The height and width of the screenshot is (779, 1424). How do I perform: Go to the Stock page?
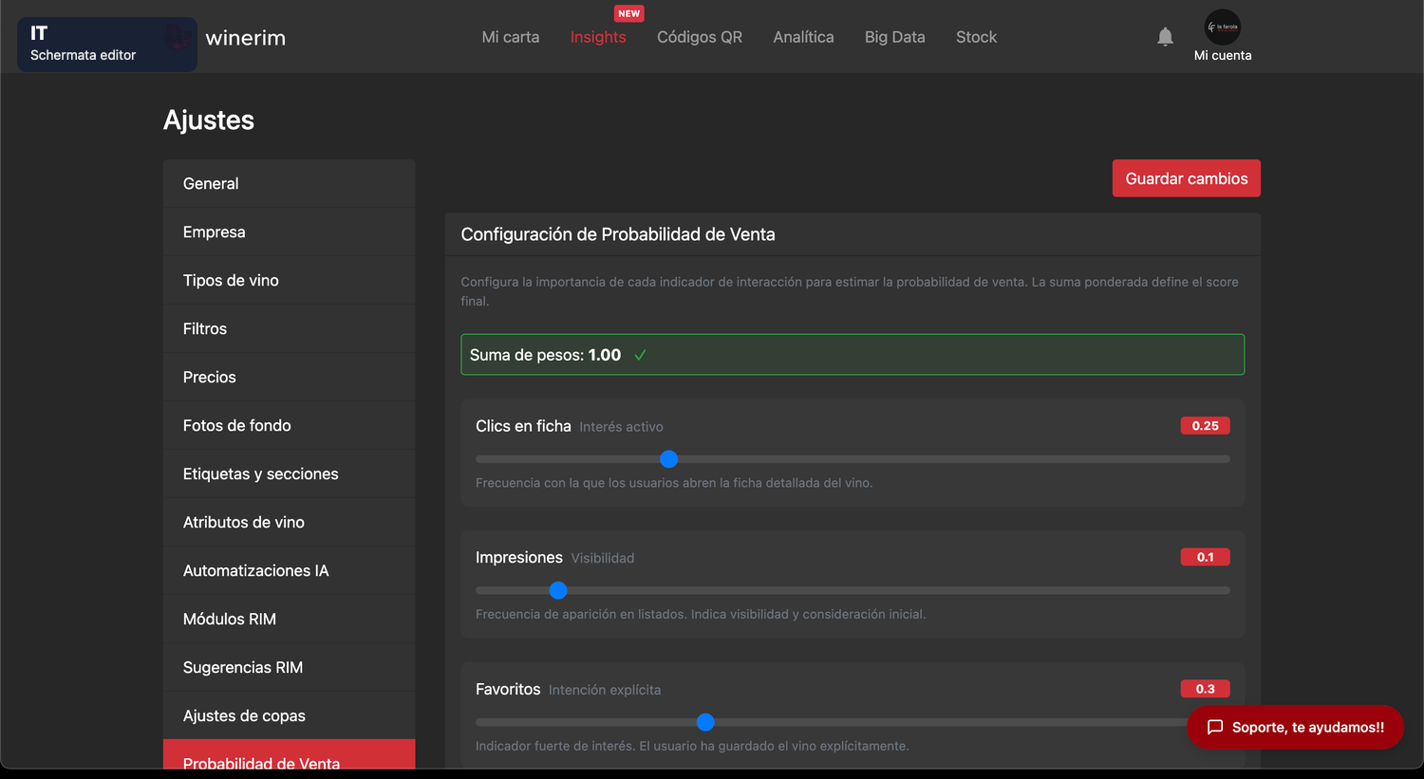click(x=976, y=37)
